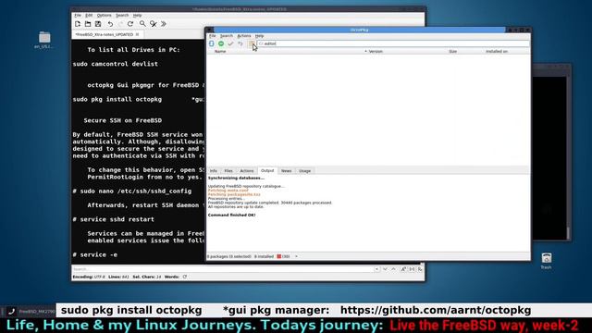Viewport: 592px width, 333px height.
Task: Save the notes document in the text editor
Action: (98, 24)
